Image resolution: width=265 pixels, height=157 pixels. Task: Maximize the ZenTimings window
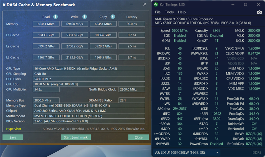(x=245, y=5)
